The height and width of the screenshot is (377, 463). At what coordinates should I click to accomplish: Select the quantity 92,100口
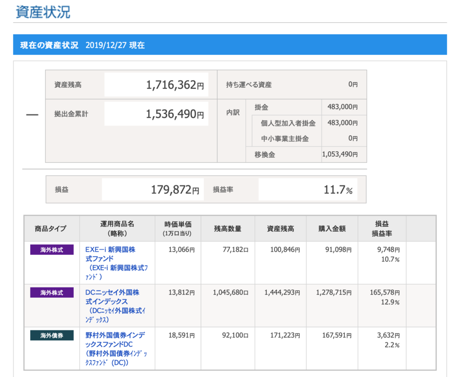click(235, 336)
